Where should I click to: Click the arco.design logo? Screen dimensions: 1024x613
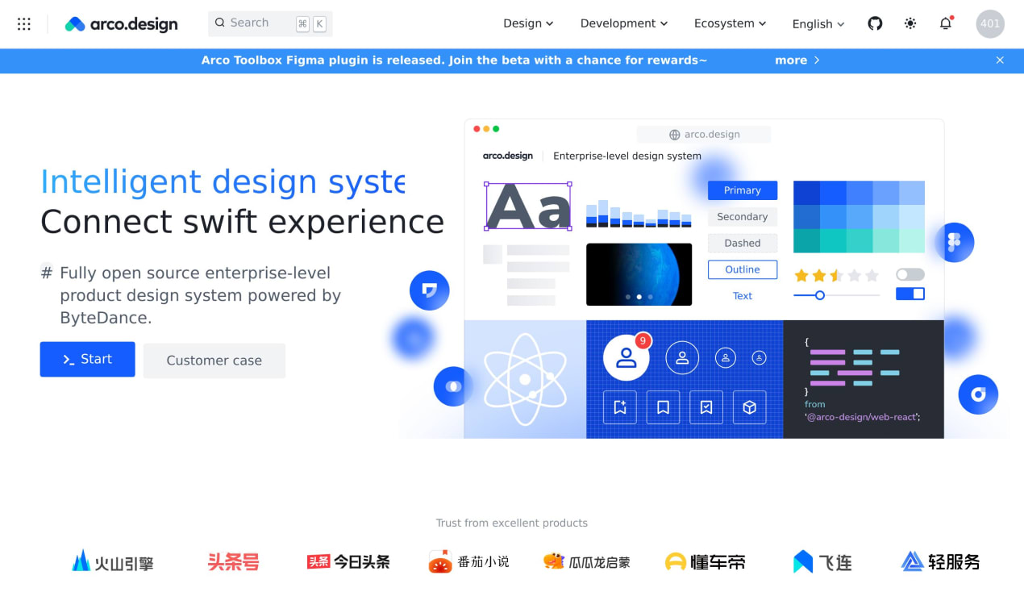pyautogui.click(x=122, y=24)
